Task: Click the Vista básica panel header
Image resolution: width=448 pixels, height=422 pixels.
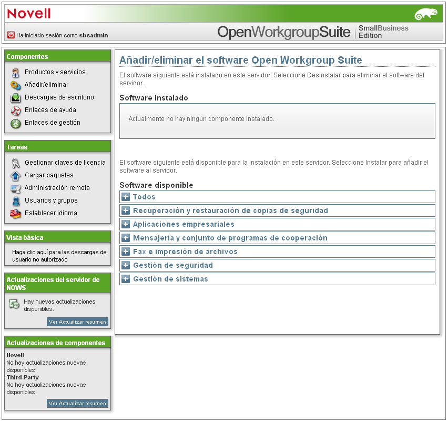Action: (x=57, y=237)
